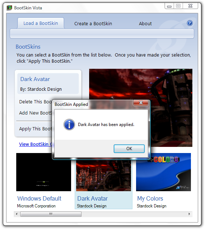The height and width of the screenshot is (229, 205).
Task: Select the Windows Default thumbnail
Action: pyautogui.click(x=44, y=172)
